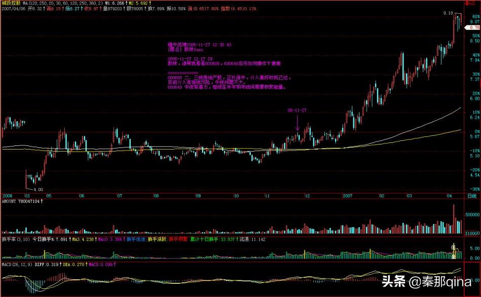Click the MACD(26,12,9) indicator title
Image resolution: width=481 pixels, height=297 pixels.
tap(17, 265)
